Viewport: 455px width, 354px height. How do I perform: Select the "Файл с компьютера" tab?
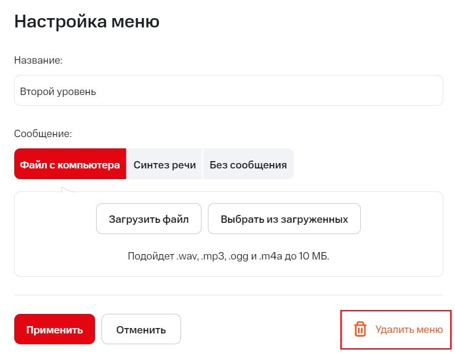(x=70, y=165)
